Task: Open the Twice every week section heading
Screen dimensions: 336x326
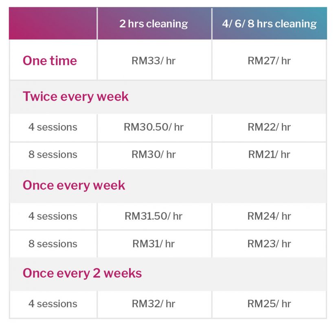Action: pos(76,96)
